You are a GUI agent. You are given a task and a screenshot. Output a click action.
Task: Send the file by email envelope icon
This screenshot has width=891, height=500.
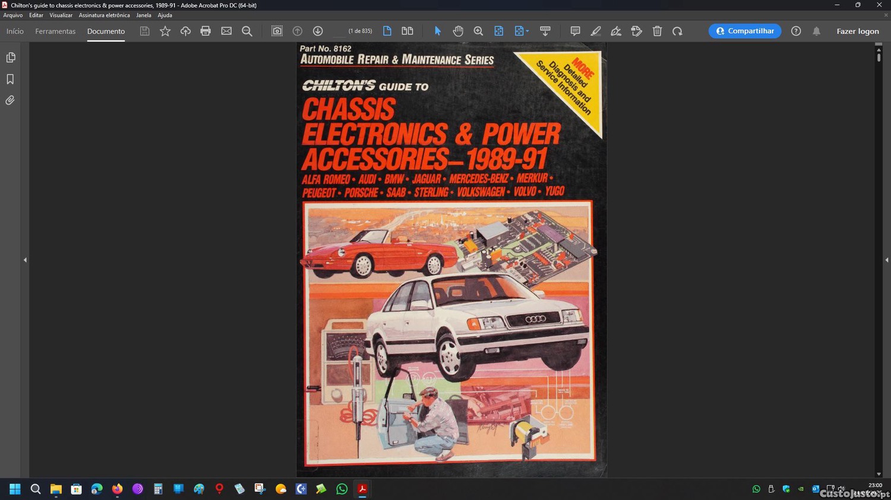click(226, 31)
